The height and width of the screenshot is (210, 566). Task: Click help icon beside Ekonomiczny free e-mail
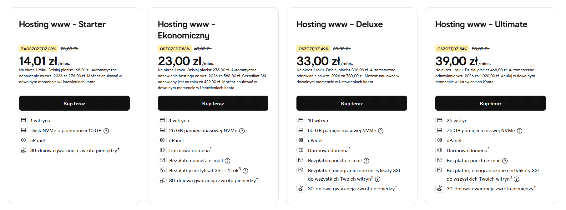[x=228, y=161]
